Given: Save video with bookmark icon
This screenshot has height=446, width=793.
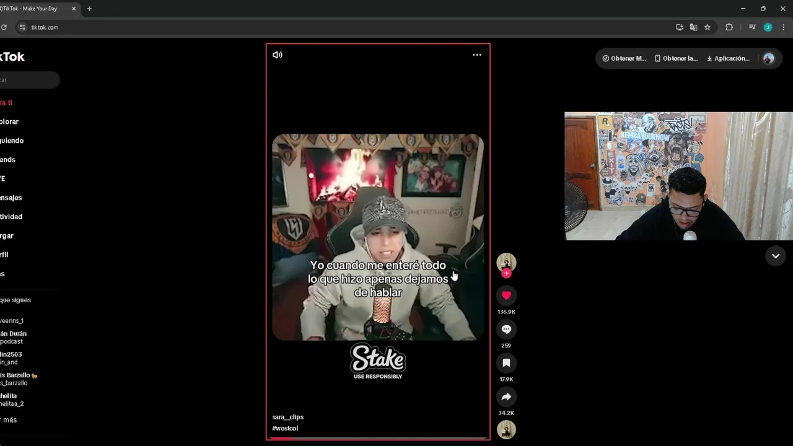Looking at the screenshot, I should tap(506, 363).
